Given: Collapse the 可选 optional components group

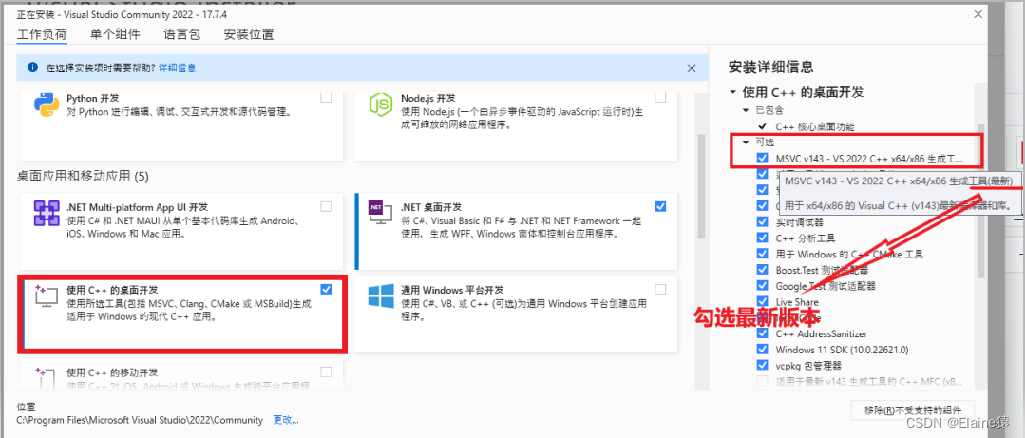Looking at the screenshot, I should tap(746, 142).
